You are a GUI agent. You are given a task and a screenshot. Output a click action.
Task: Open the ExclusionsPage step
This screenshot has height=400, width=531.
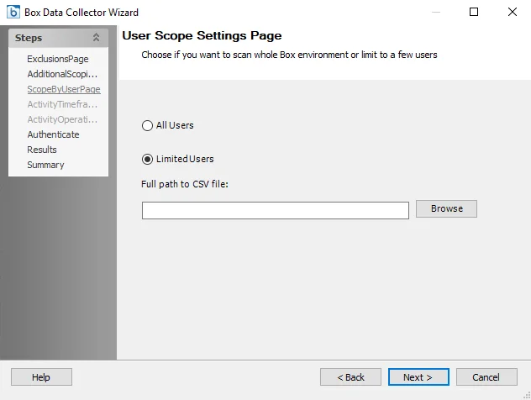pos(58,59)
